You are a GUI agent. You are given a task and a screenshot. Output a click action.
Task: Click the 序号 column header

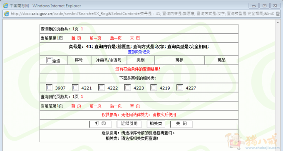pos(79,60)
